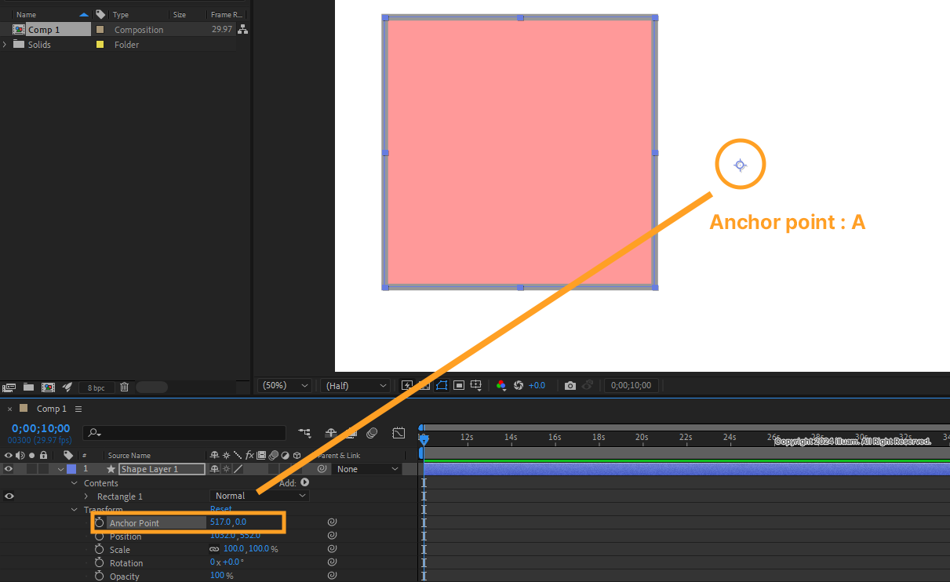The width and height of the screenshot is (950, 582).
Task: Create a new composition from the Project panel
Action: 48,387
